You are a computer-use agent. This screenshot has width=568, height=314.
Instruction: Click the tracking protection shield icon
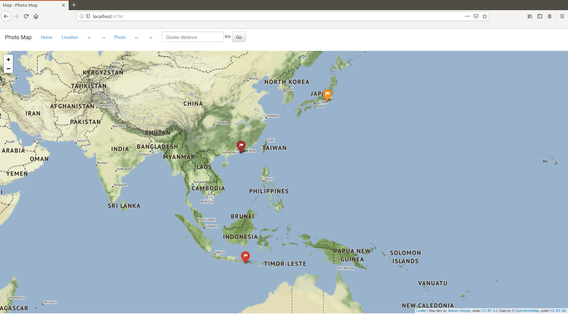point(88,16)
